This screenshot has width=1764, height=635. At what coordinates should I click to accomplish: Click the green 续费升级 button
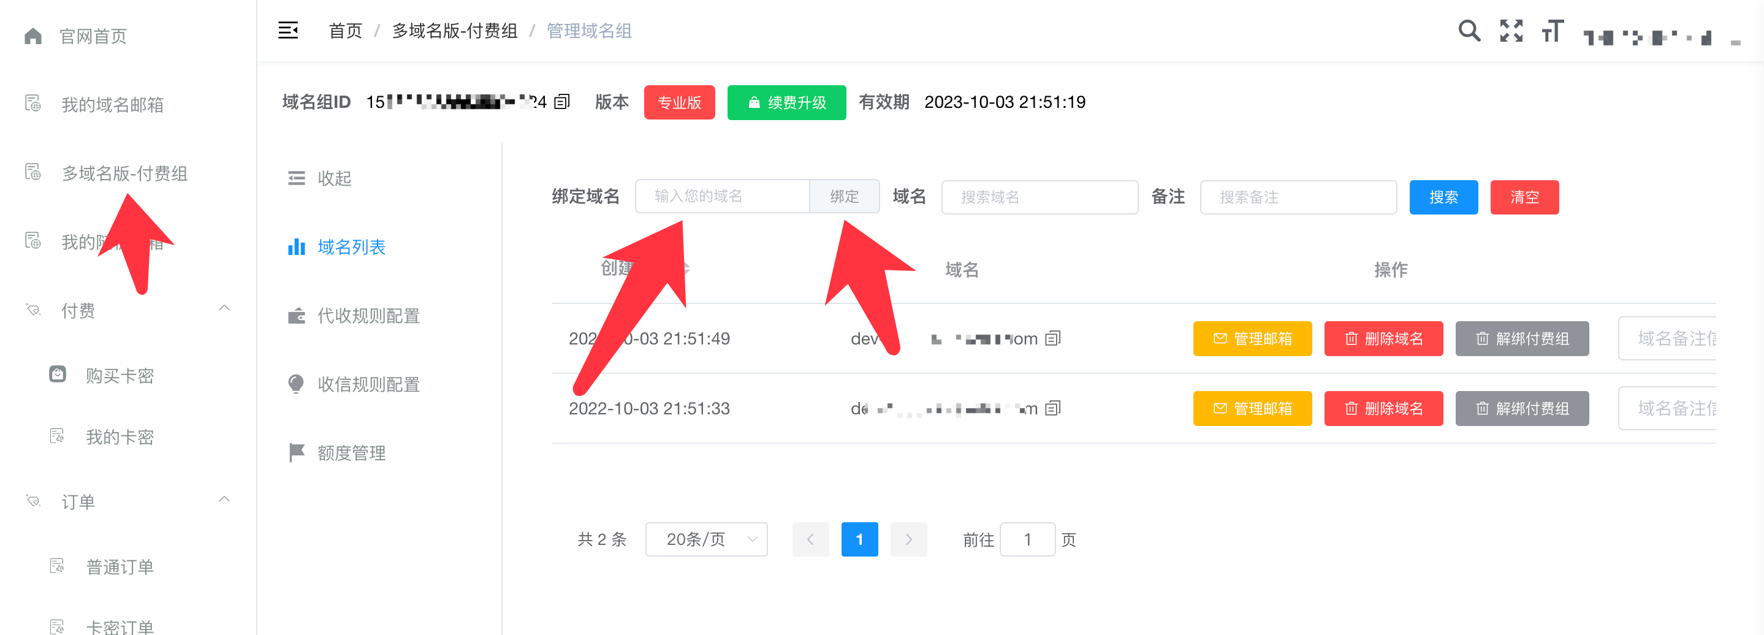[786, 102]
